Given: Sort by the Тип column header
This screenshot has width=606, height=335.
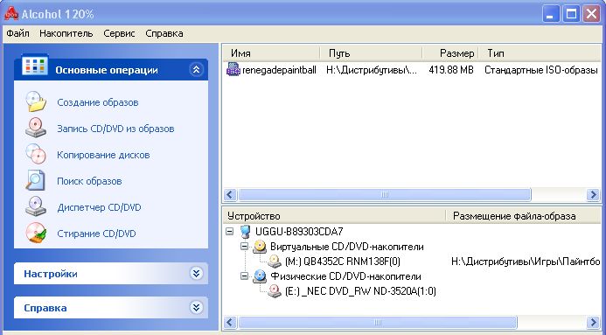Looking at the screenshot, I should [540, 53].
